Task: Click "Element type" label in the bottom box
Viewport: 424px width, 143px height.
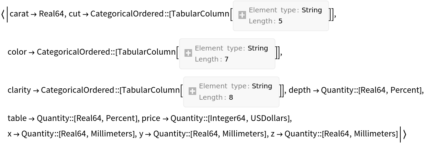Action: click(x=223, y=86)
